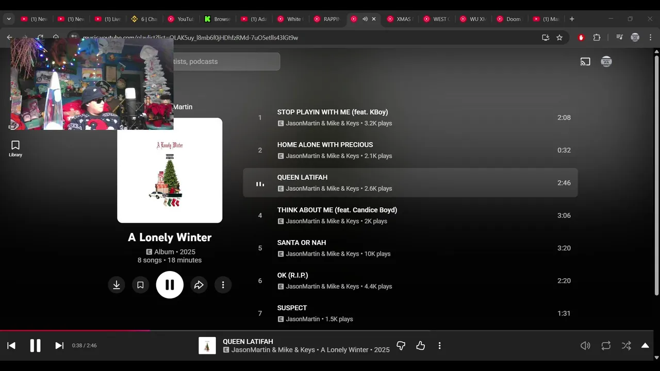This screenshot has width=660, height=371.
Task: Switch to the WEST browser tab
Action: click(436, 19)
